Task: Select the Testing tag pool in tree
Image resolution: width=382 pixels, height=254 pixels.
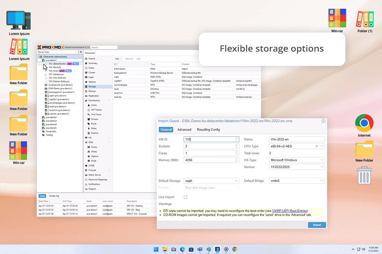Action: click(49, 135)
